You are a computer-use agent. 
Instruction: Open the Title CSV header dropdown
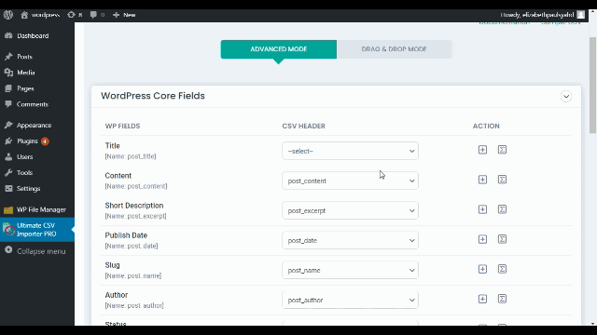coord(351,151)
